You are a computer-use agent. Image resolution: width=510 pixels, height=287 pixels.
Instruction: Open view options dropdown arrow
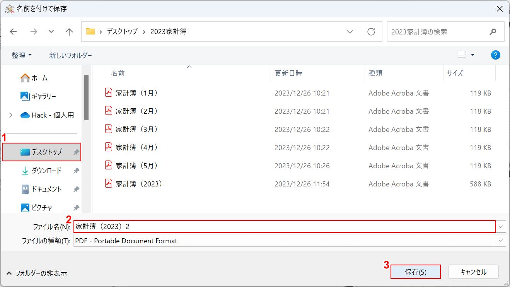pyautogui.click(x=472, y=55)
